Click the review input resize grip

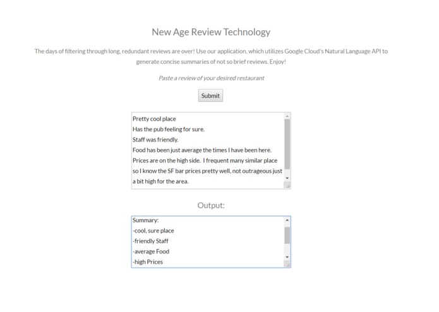pos(287,185)
